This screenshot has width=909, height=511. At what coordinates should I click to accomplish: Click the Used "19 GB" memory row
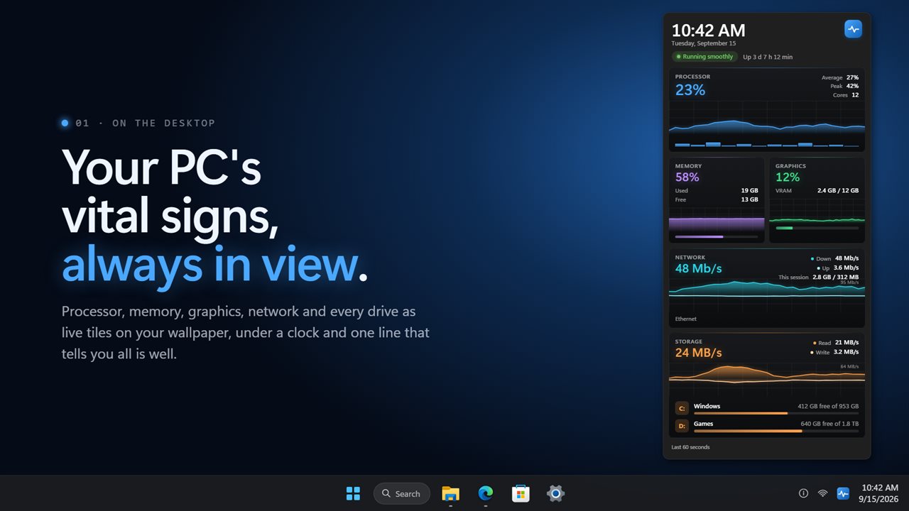coord(717,191)
